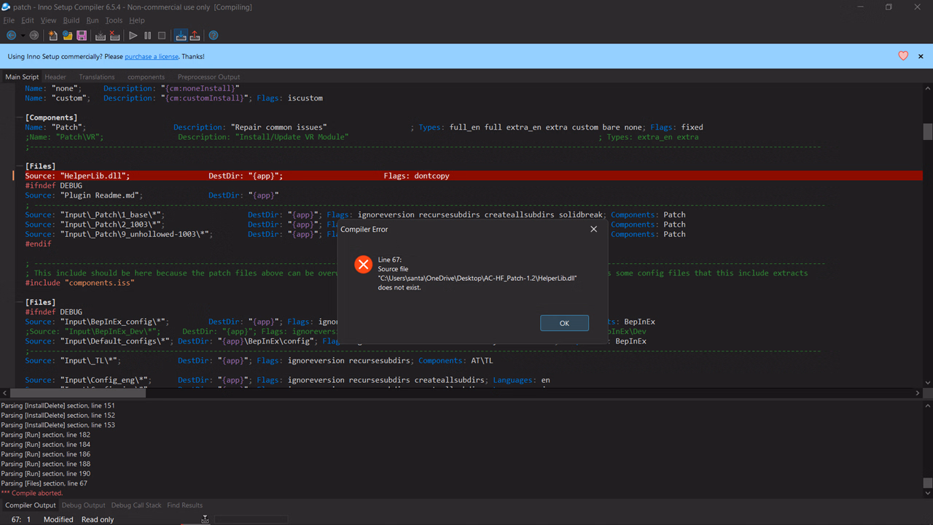Open the back-history dropdown arrow
This screenshot has width=933, height=525.
click(x=23, y=35)
